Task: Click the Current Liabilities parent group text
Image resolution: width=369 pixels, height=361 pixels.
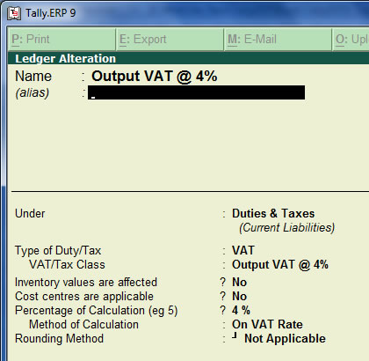Action: (287, 228)
